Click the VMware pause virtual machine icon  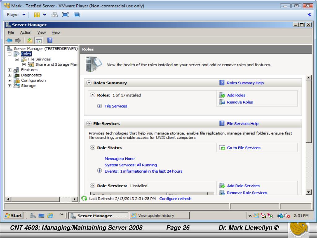[x=37, y=15]
